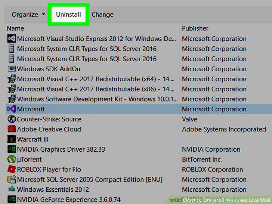Image resolution: width=272 pixels, height=204 pixels.
Task: Select Windows SDK AddOn program name
Action: [49, 69]
